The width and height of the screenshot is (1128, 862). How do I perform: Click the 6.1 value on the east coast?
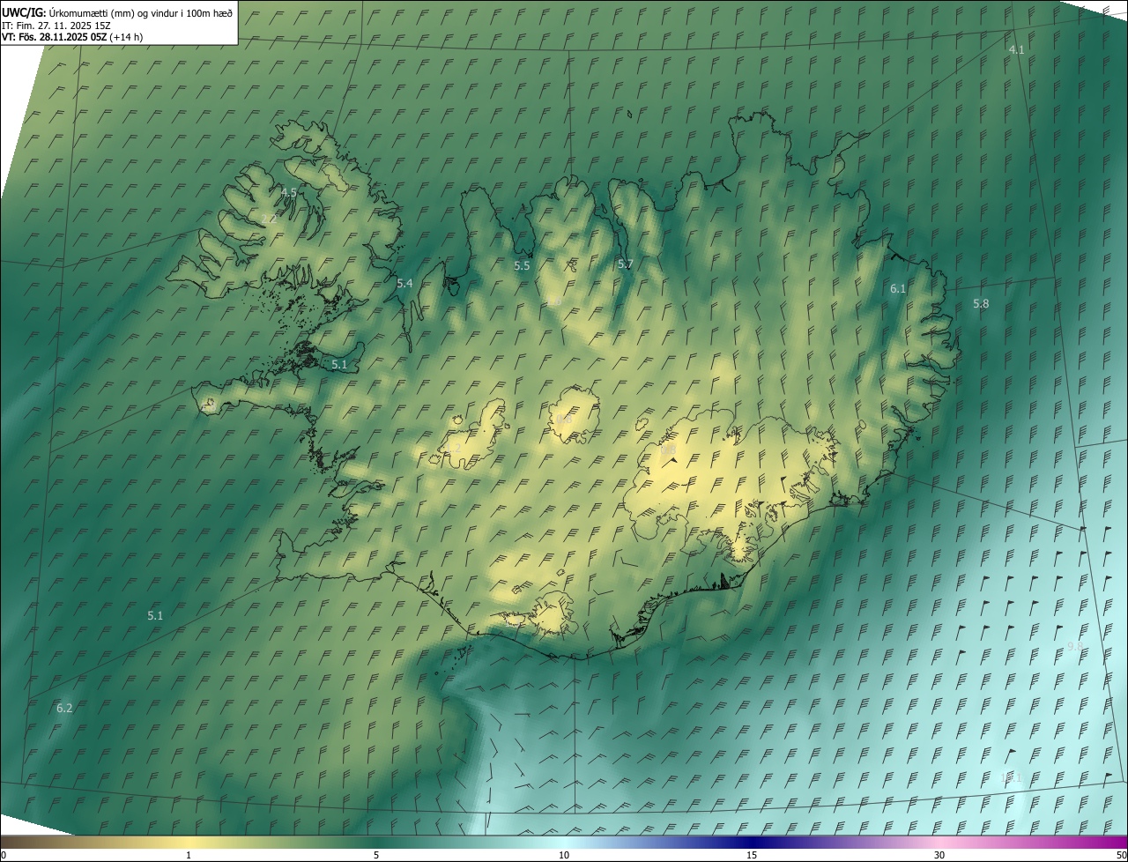(x=897, y=289)
